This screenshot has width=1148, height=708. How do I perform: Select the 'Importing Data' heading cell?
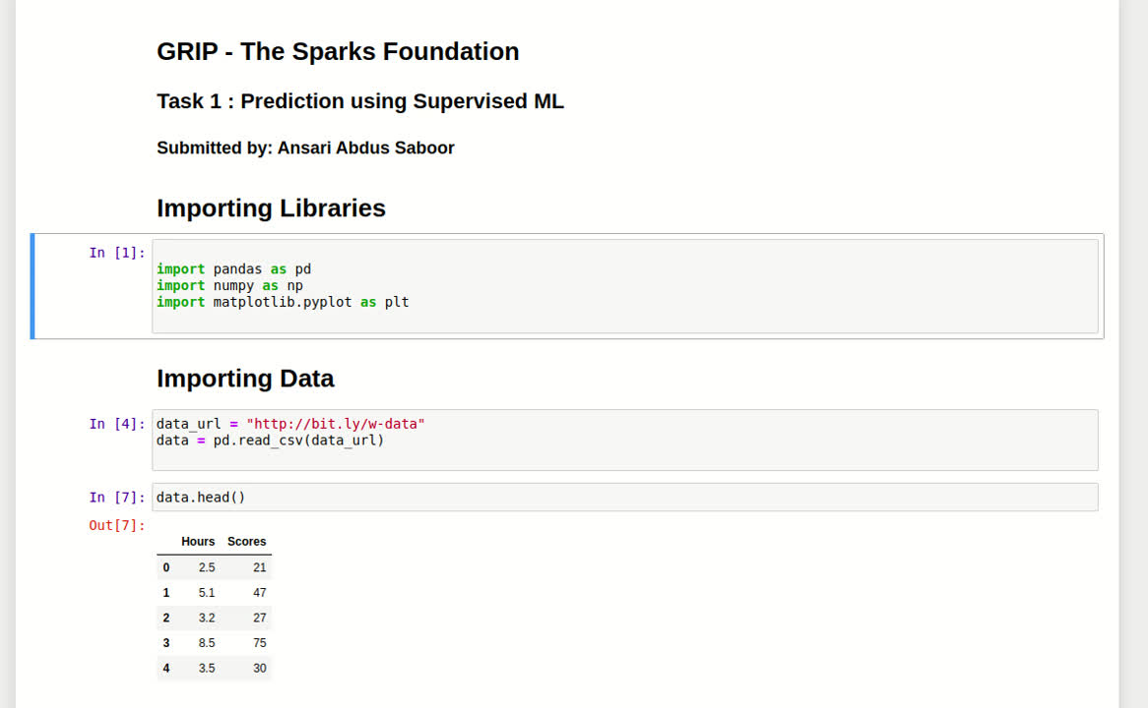(x=245, y=379)
